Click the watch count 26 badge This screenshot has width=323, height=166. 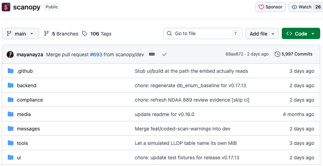[x=318, y=7]
